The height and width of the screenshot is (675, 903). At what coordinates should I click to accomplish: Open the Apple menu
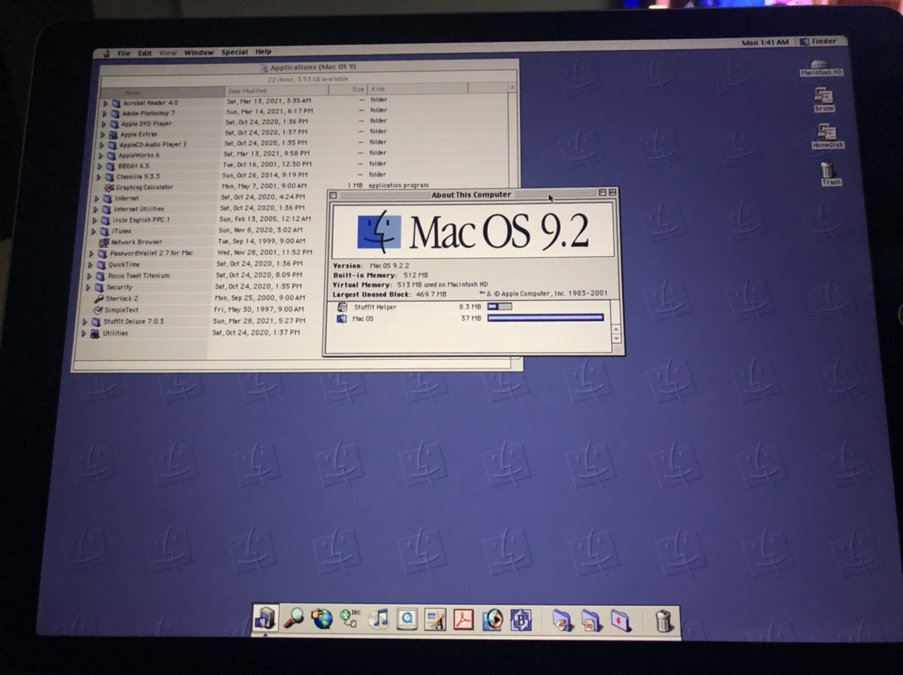point(106,53)
